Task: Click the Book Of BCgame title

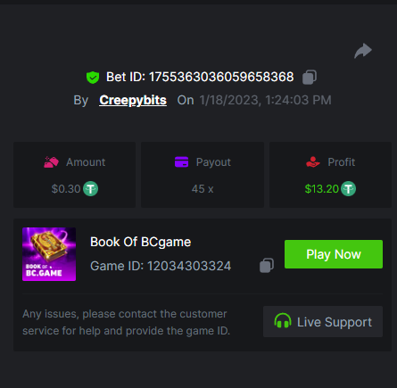Action: pyautogui.click(x=140, y=242)
